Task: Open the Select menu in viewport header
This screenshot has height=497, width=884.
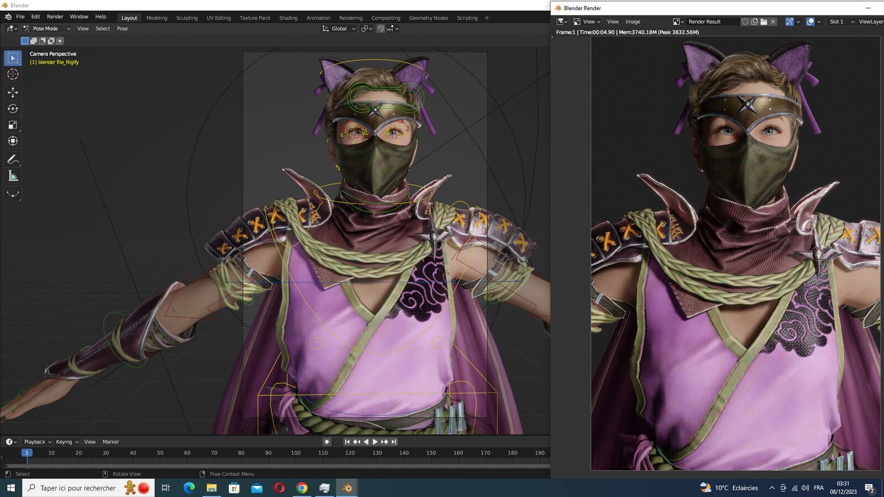Action: [x=103, y=29]
